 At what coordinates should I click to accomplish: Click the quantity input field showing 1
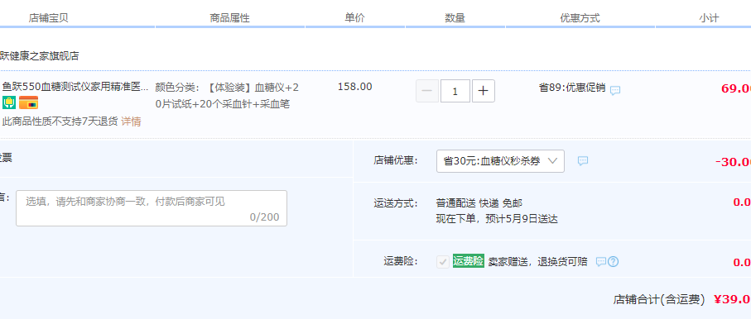[x=455, y=91]
